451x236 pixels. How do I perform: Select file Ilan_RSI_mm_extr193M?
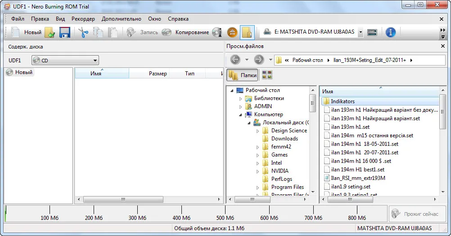[x=358, y=178]
